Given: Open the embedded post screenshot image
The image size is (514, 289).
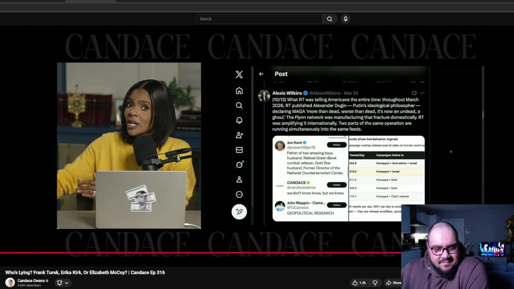Looking at the screenshot, I should click(x=349, y=179).
